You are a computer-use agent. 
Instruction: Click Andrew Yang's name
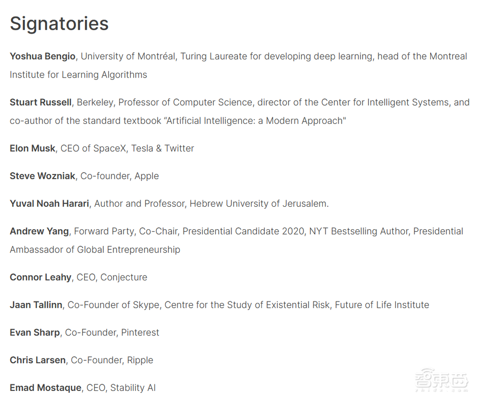coord(39,232)
